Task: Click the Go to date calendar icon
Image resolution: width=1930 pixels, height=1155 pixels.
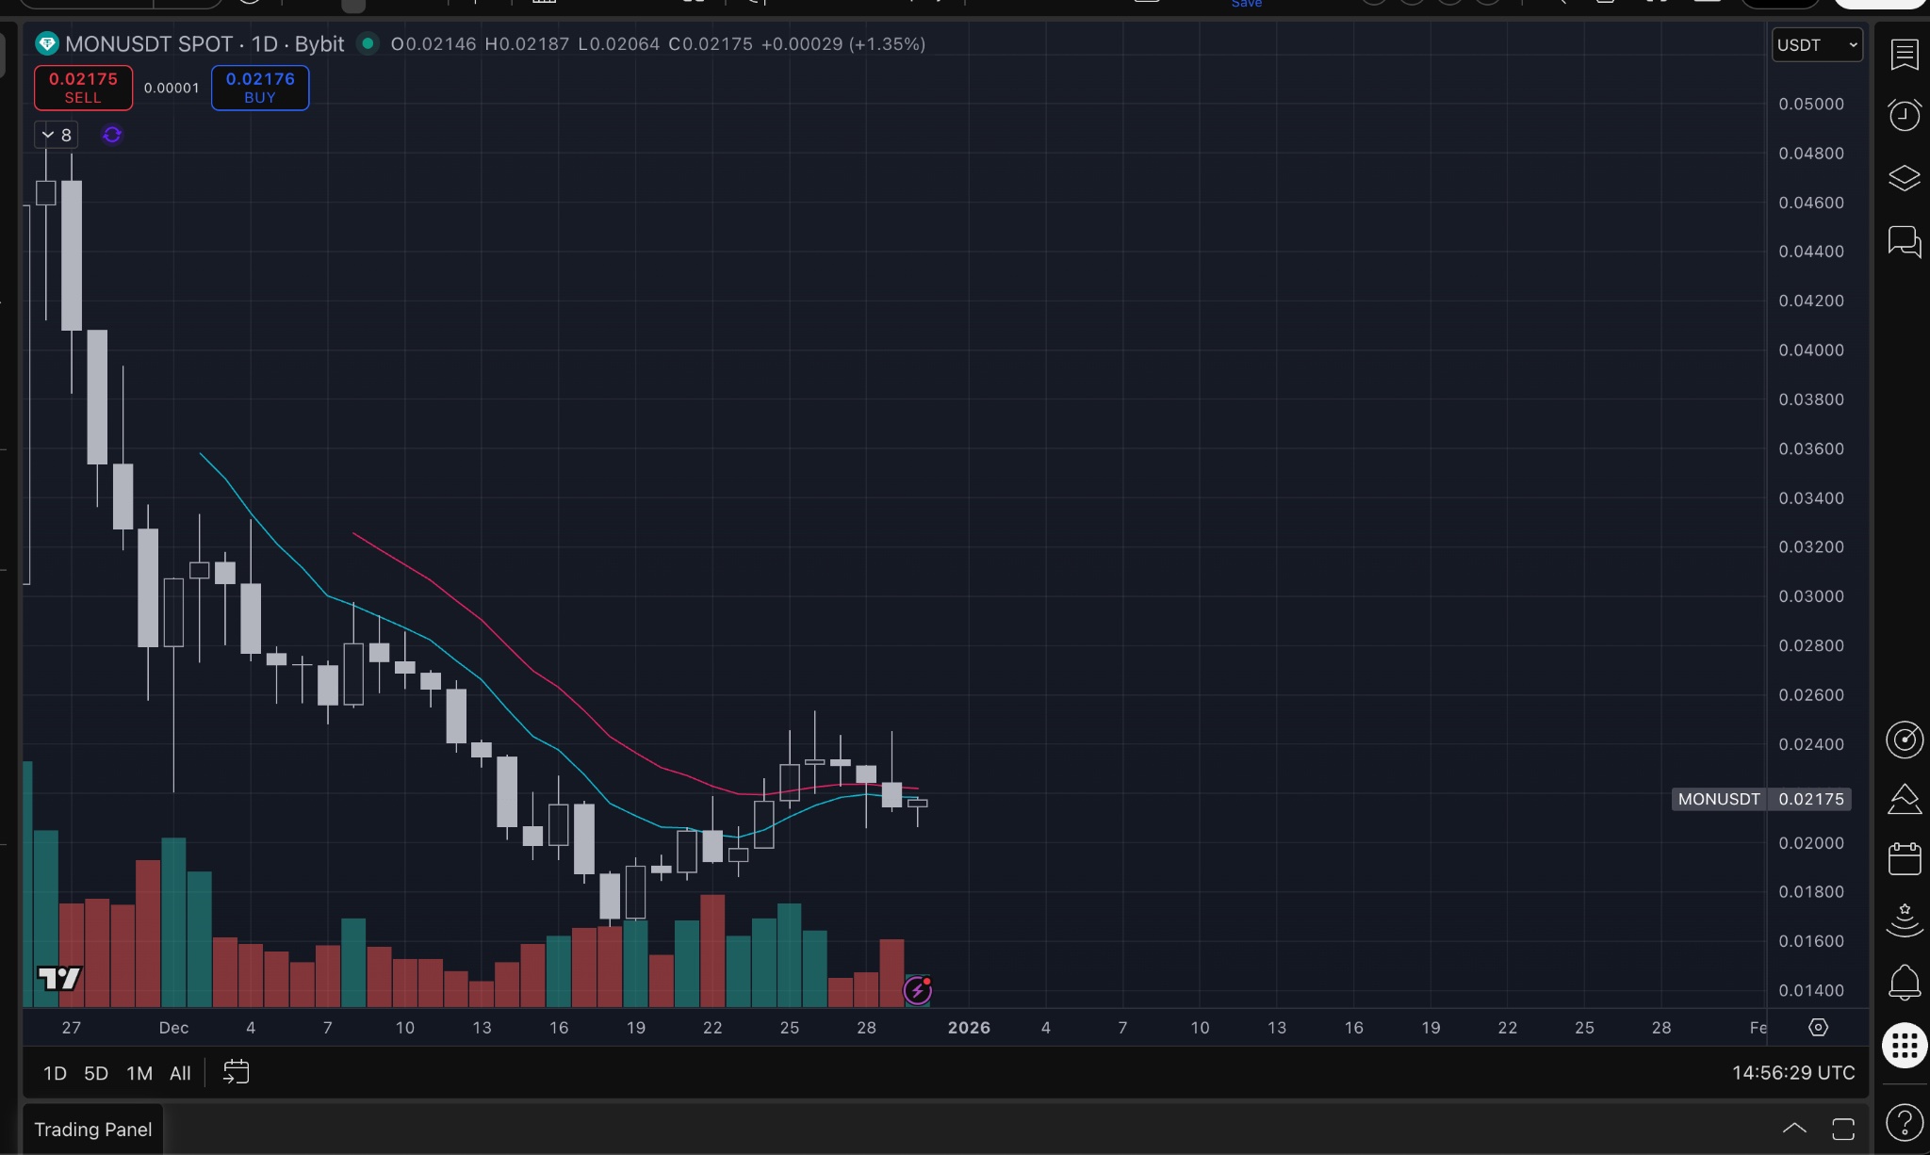Action: 236,1072
